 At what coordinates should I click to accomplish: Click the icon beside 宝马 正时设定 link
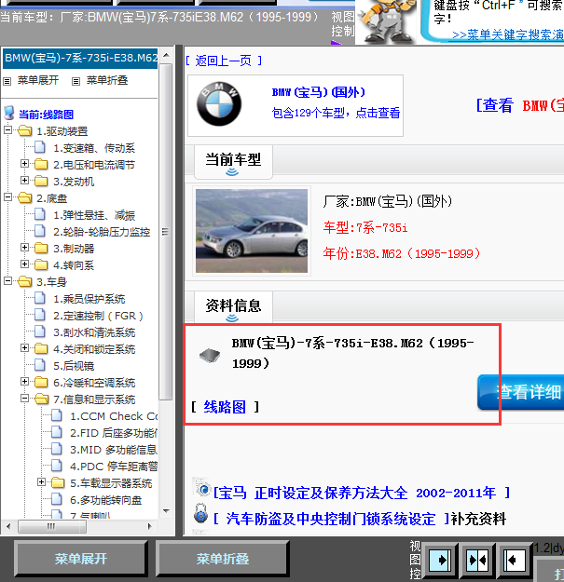point(202,487)
